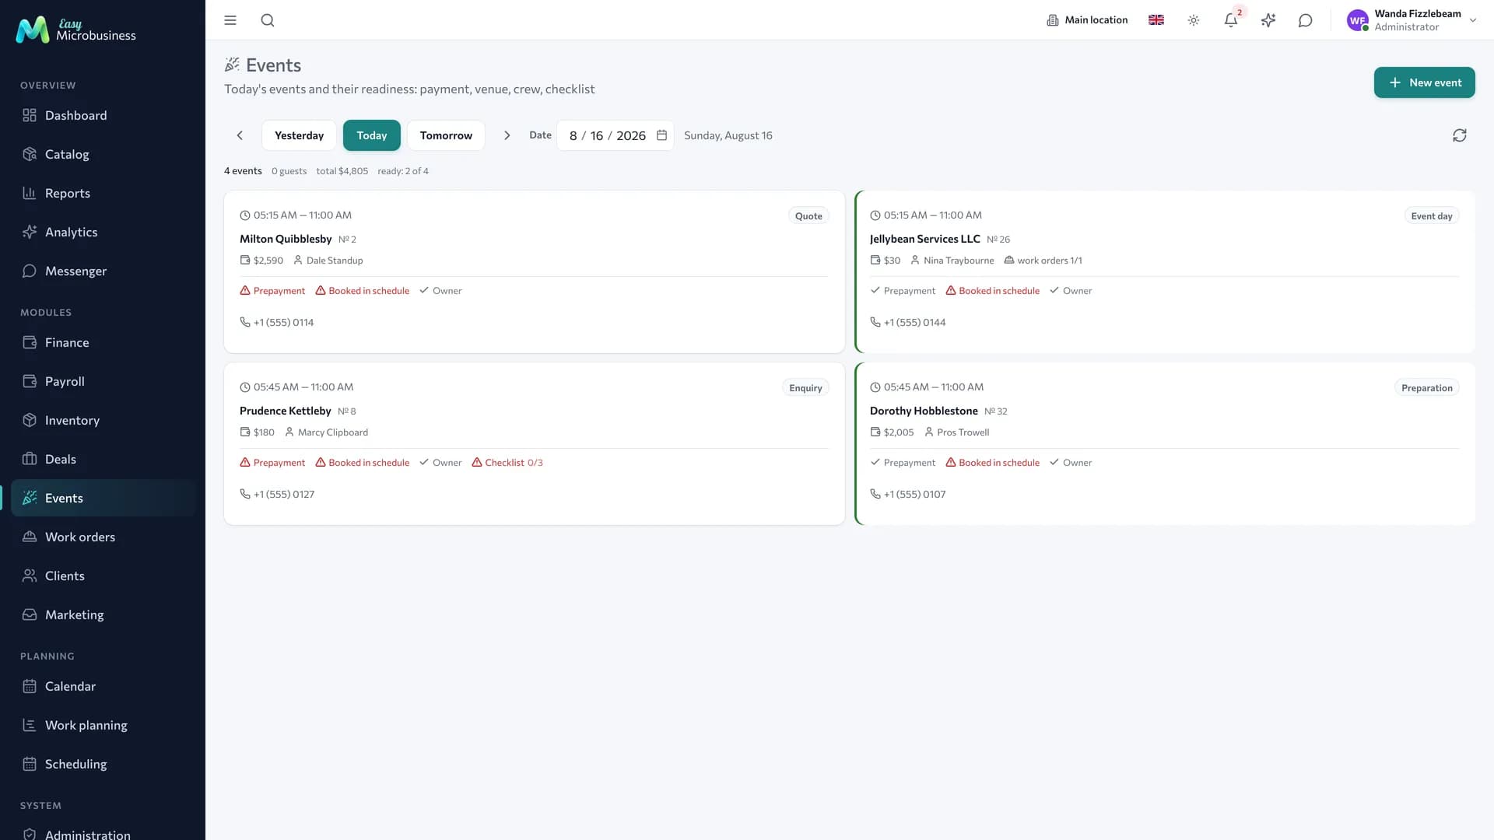
Task: Click the Calendar sidebar icon
Action: click(30, 686)
